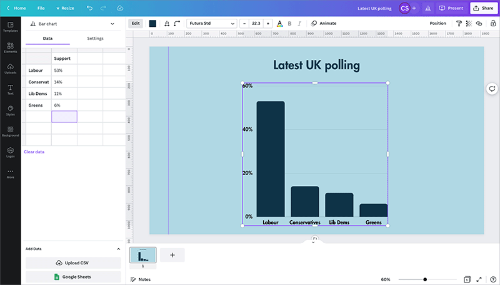This screenshot has width=500, height=285.
Task: Click the Google Sheets button
Action: coord(73,277)
